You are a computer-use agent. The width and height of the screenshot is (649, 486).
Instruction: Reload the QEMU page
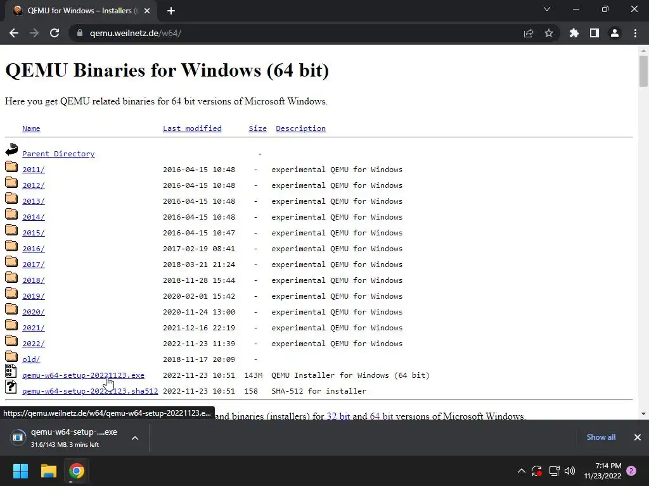tap(55, 33)
